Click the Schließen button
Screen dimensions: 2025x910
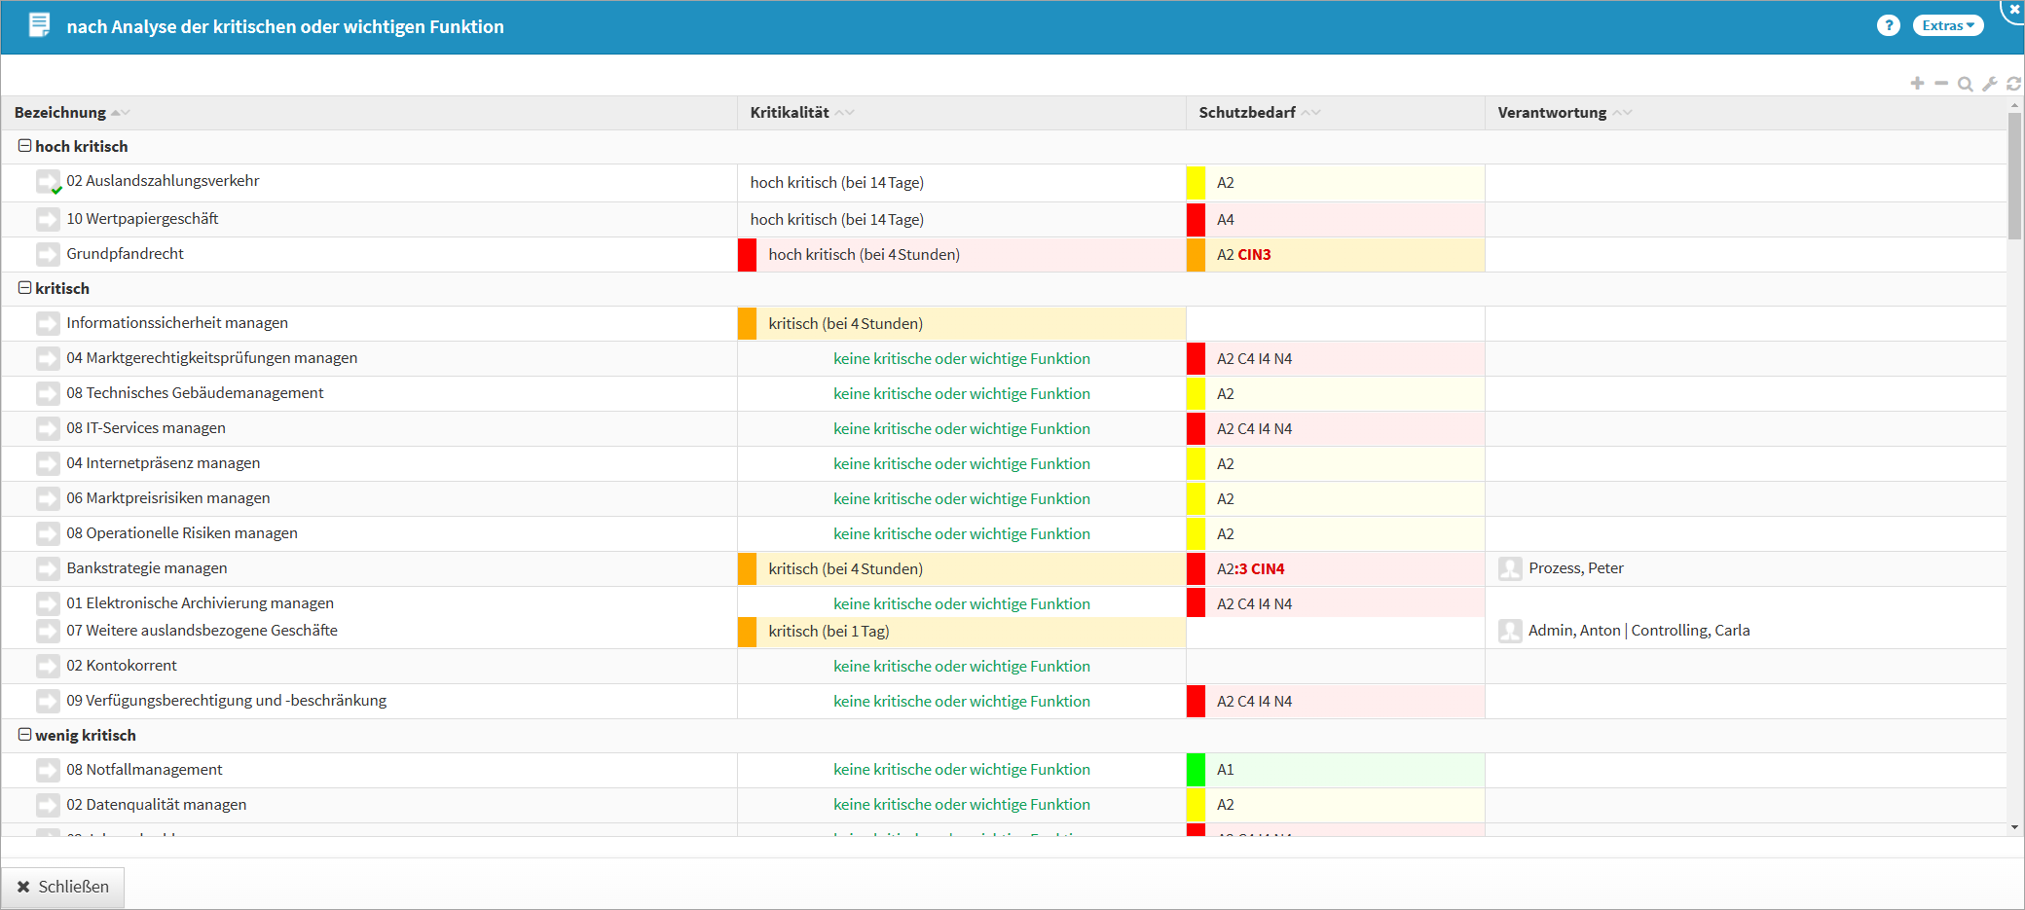(x=63, y=887)
